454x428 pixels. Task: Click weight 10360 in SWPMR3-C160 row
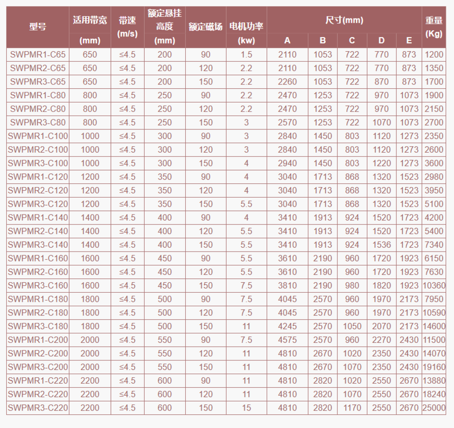coord(434,285)
